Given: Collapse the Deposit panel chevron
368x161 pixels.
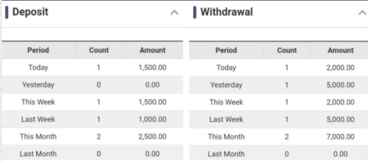Looking at the screenshot, I should click(174, 13).
